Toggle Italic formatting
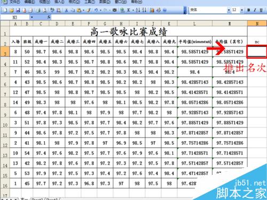 pyautogui.click(x=255, y=10)
